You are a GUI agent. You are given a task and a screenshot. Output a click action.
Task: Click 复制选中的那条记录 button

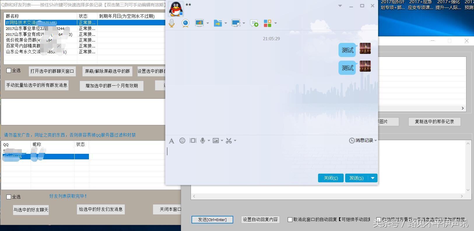coord(434,121)
